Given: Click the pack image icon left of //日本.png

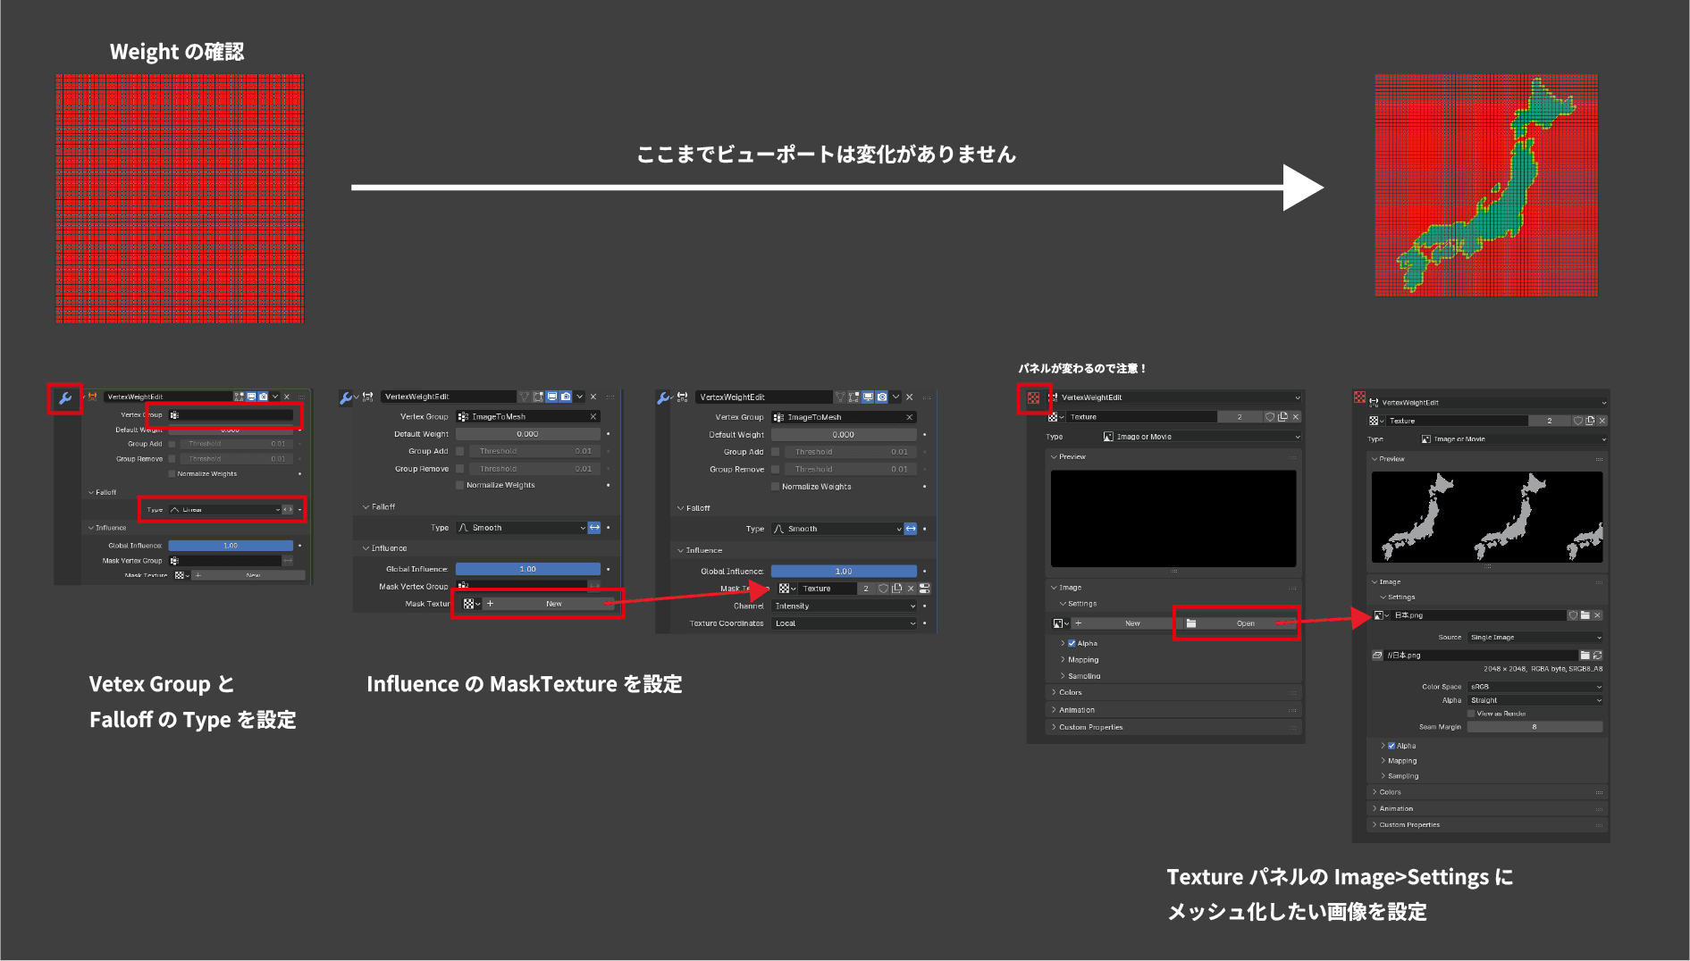Looking at the screenshot, I should 1377,656.
